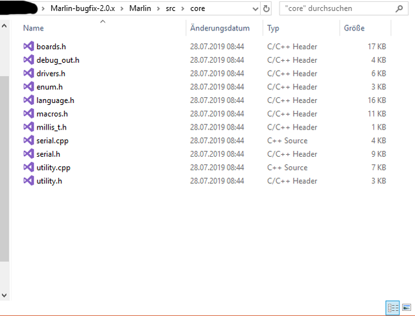415x316 pixels.
Task: Select the millis_t.h file name
Action: pos(51,128)
